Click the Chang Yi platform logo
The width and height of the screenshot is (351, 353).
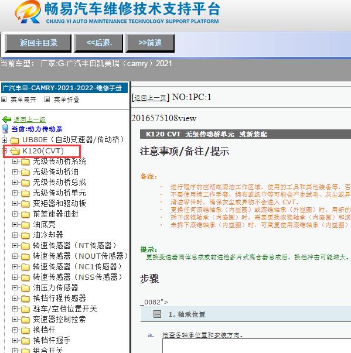point(28,12)
